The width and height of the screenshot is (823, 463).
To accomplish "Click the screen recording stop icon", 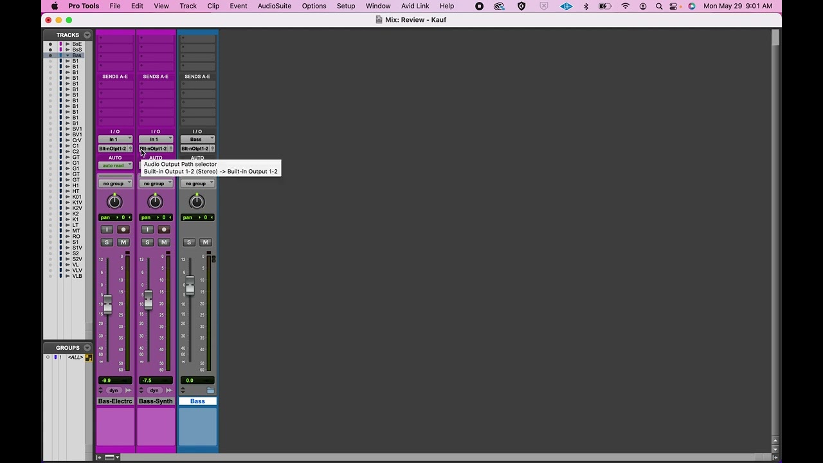I will tap(479, 6).
